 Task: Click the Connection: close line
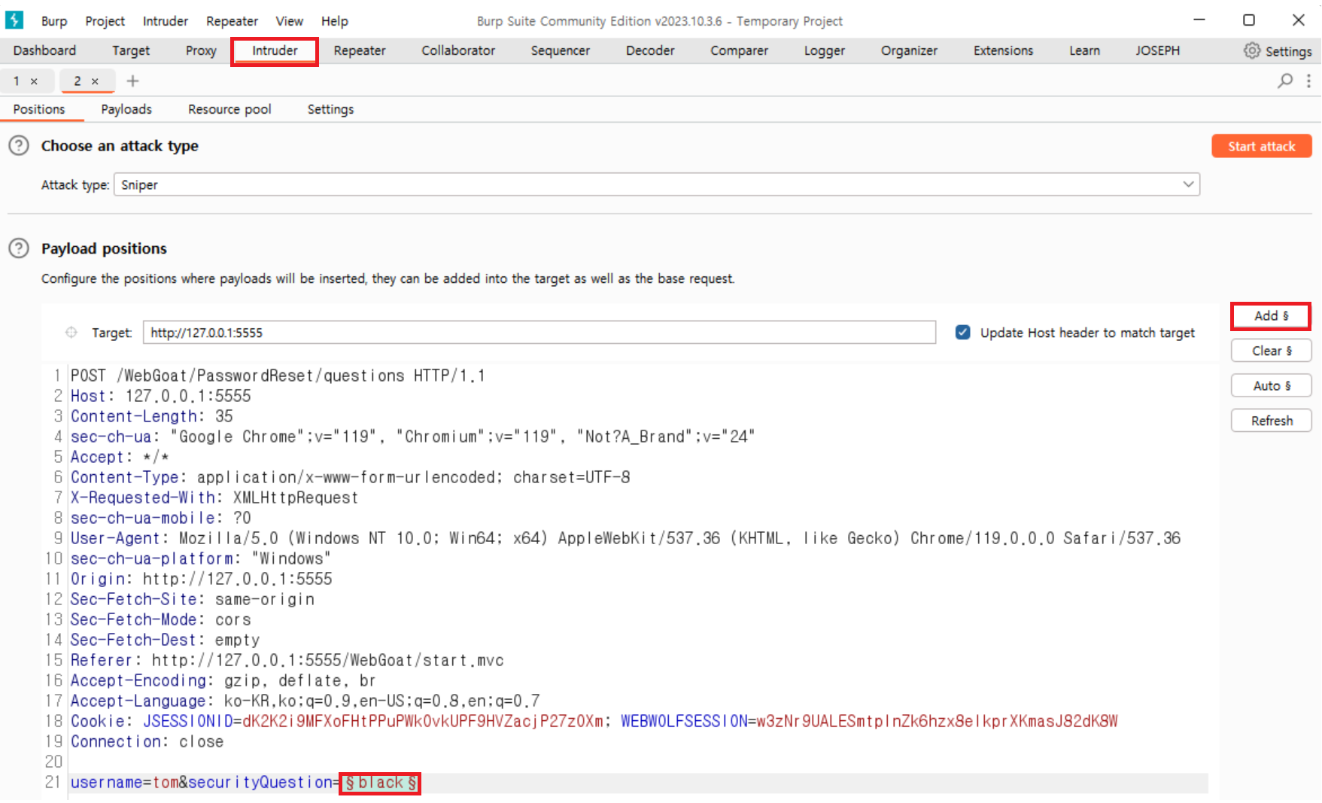pos(147,741)
